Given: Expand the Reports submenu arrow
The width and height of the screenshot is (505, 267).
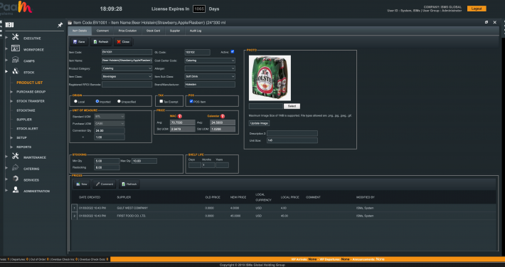Looking at the screenshot, I should (11, 147).
